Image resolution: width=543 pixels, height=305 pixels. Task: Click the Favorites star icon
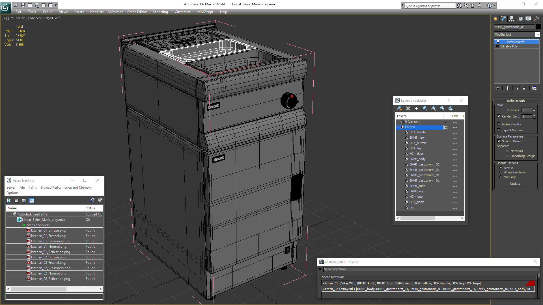pos(479,5)
